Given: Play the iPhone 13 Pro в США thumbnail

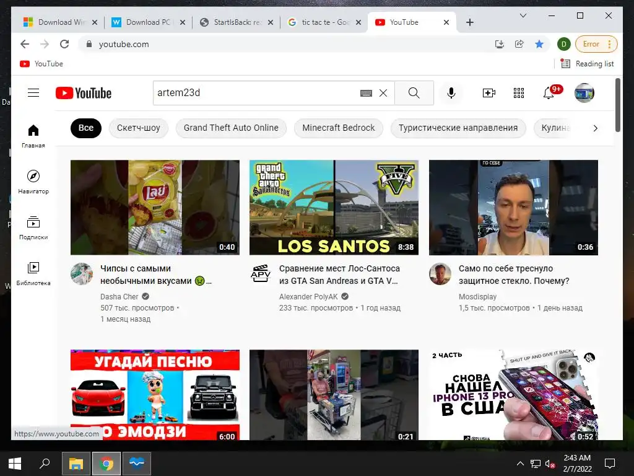Looking at the screenshot, I should coord(513,395).
